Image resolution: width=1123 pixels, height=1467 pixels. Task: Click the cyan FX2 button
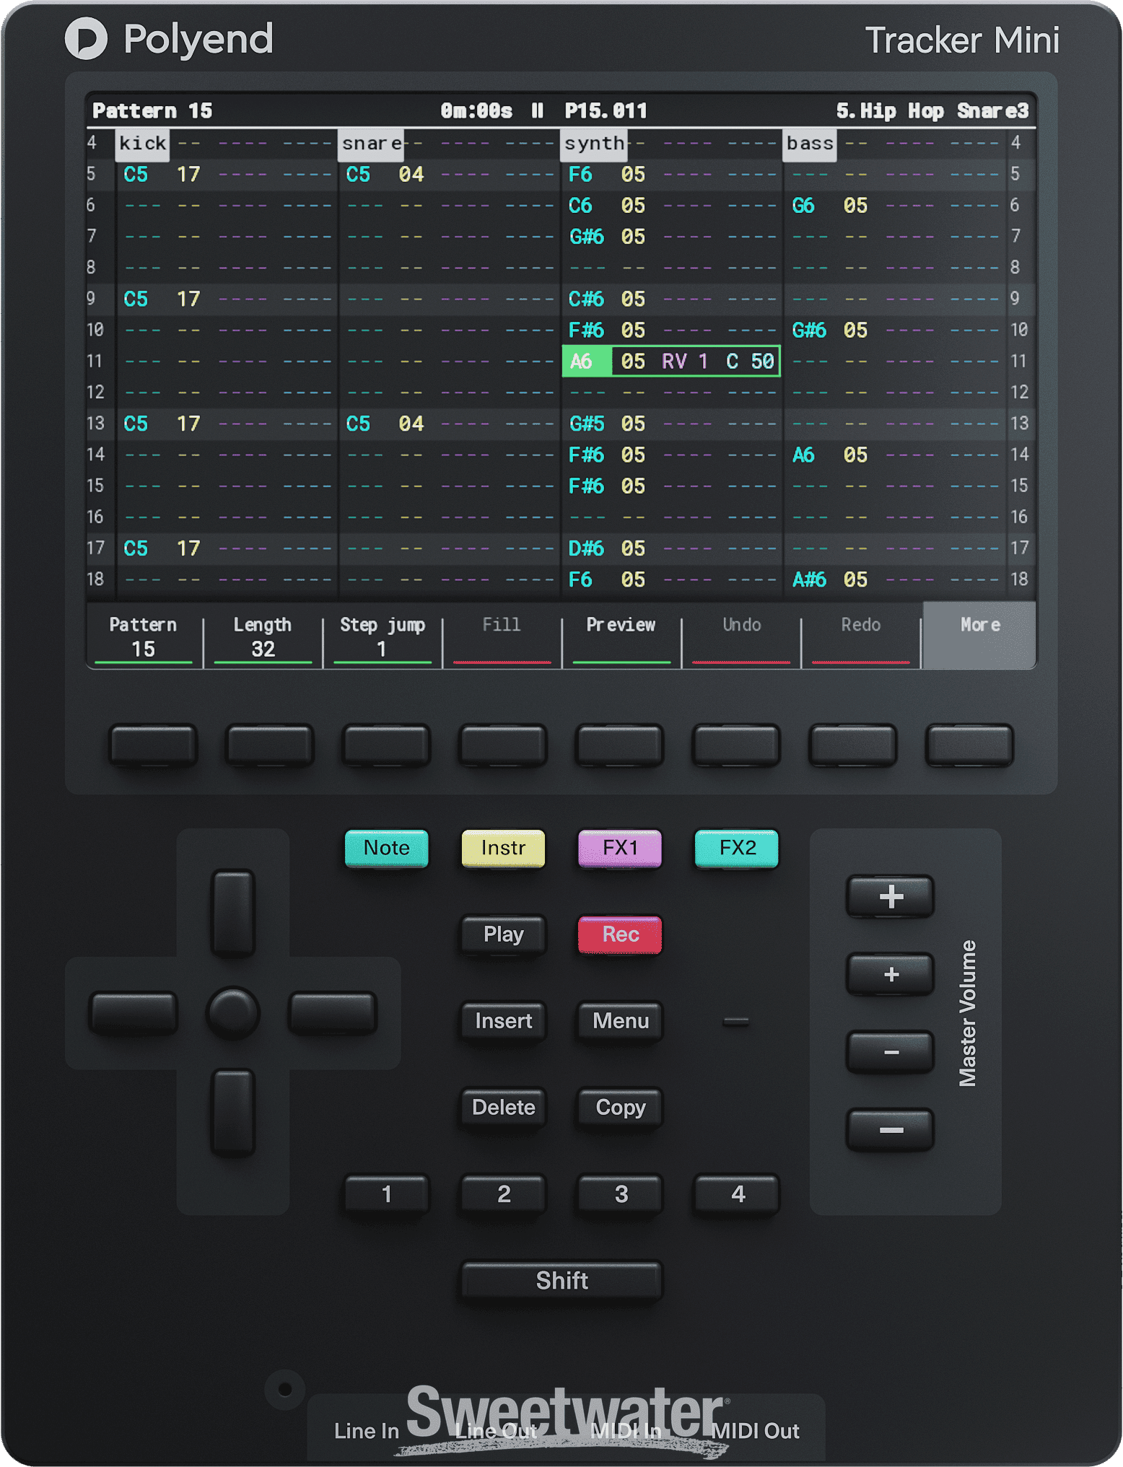[x=737, y=848]
